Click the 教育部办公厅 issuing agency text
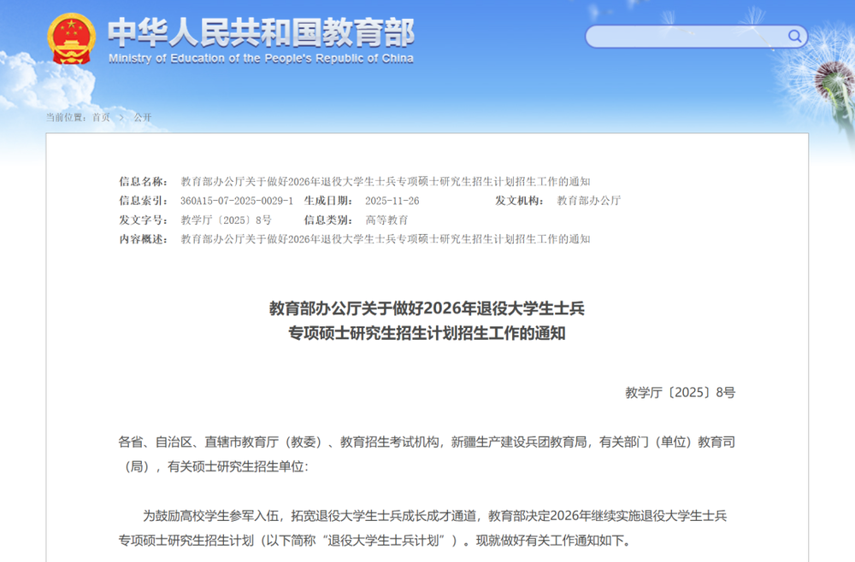This screenshot has width=855, height=562. (x=587, y=201)
